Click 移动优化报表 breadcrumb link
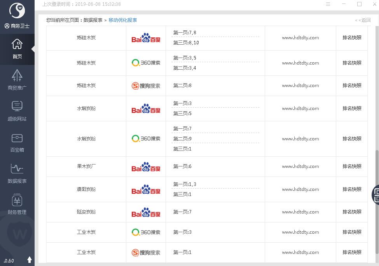 pyautogui.click(x=123, y=20)
